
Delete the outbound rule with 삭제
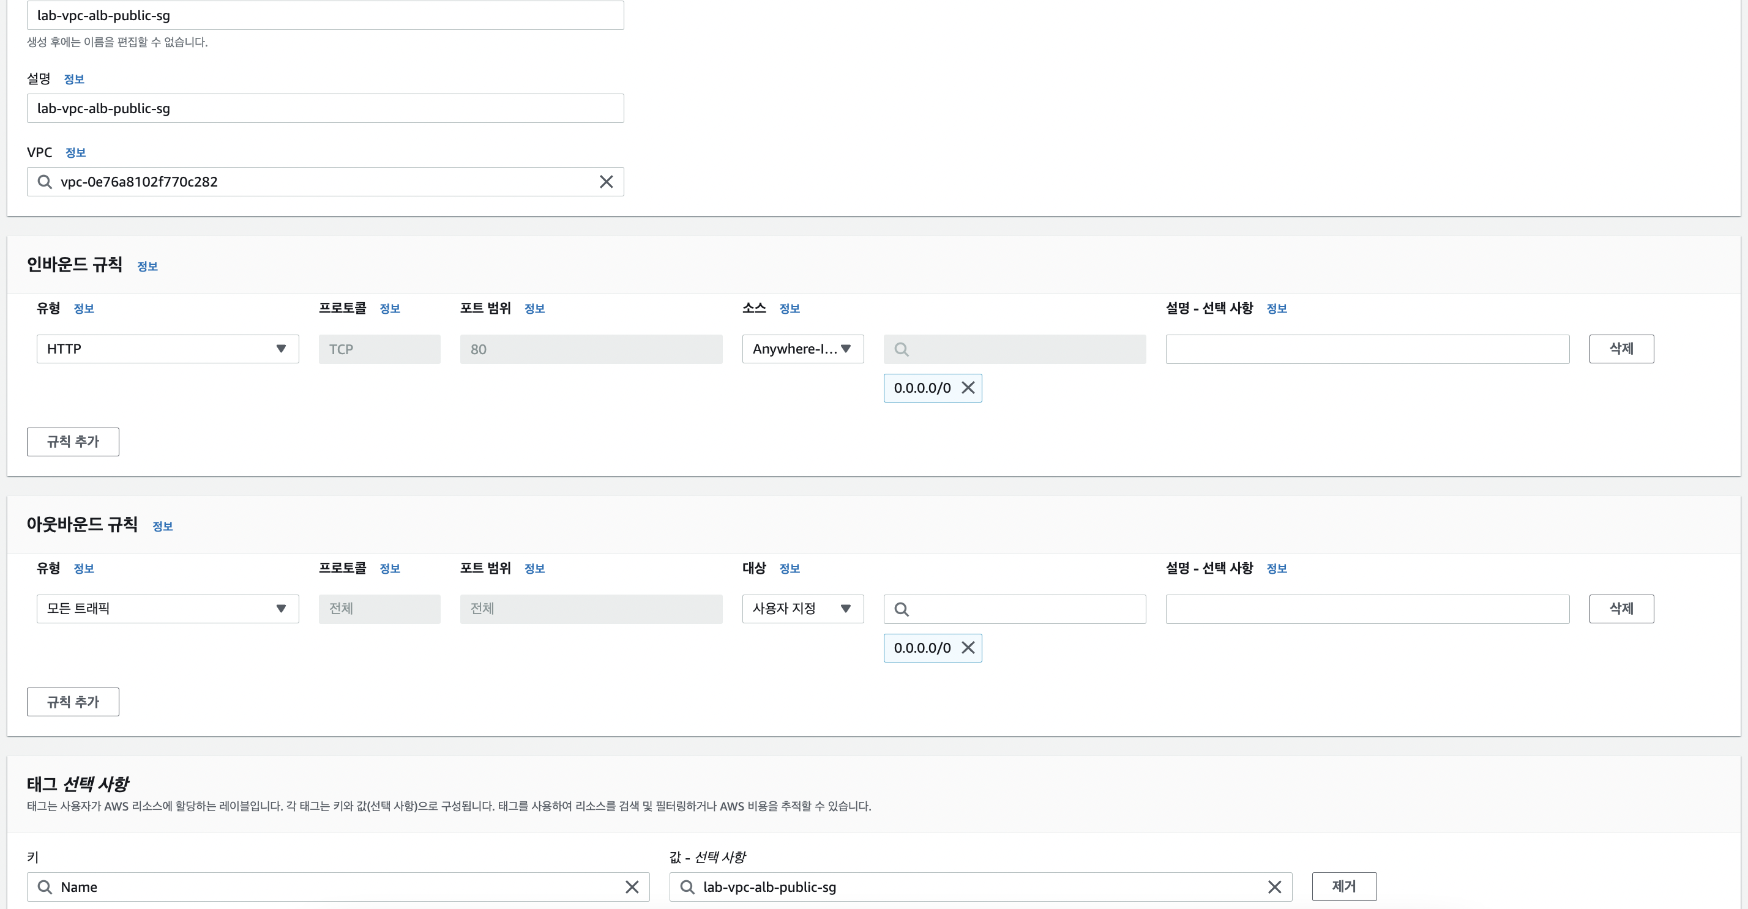[1621, 609]
